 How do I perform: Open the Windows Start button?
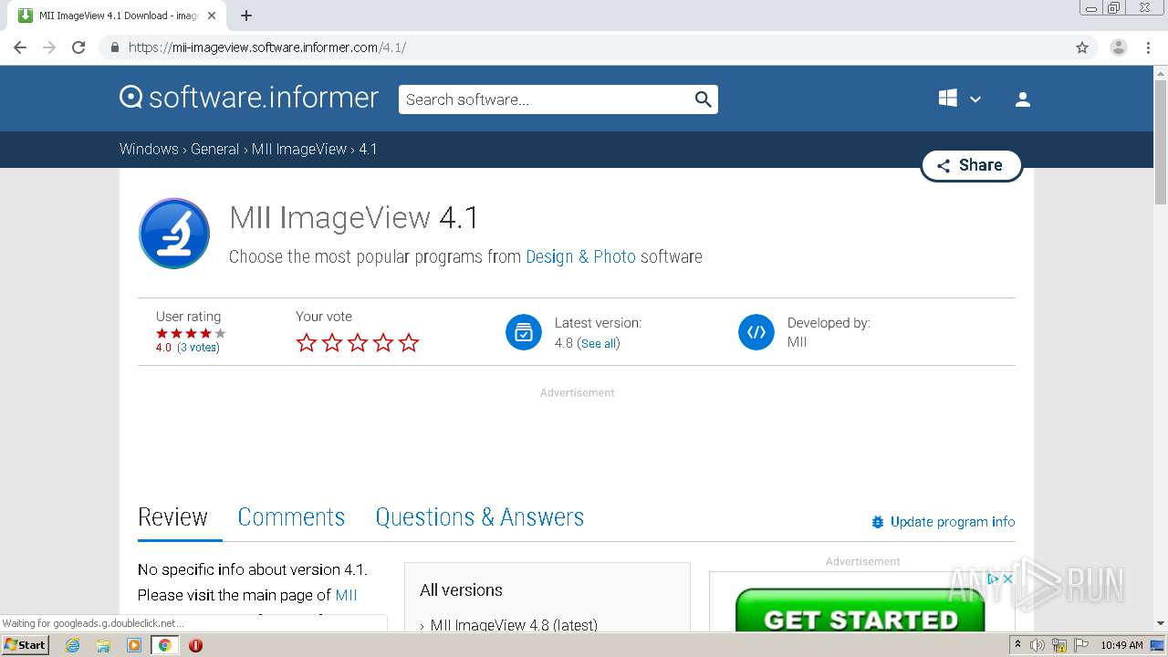coord(26,645)
